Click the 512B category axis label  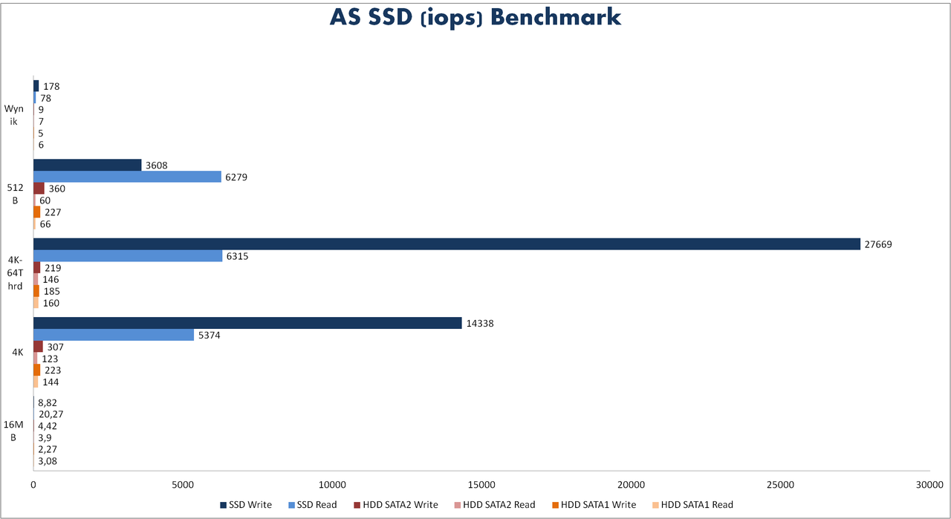[x=14, y=194]
